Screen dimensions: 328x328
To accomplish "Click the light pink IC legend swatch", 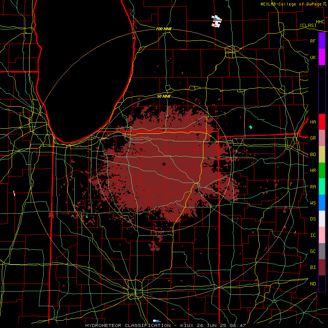I will click(x=322, y=235).
